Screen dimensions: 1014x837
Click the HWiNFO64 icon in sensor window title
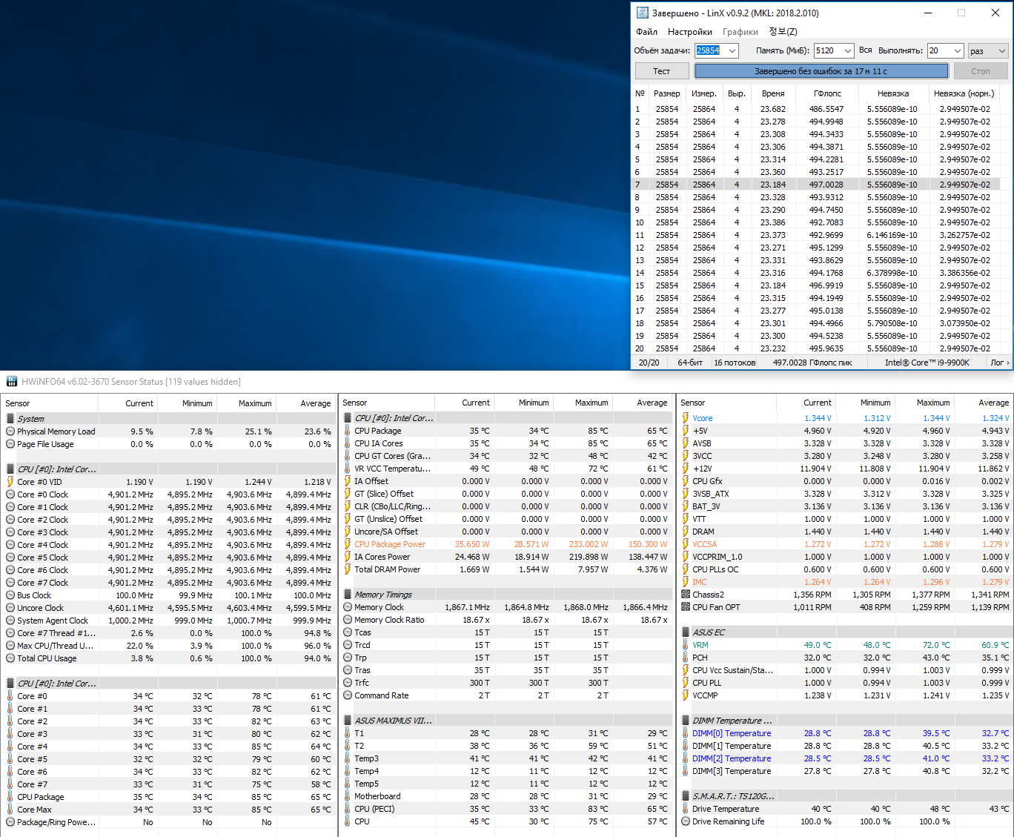click(11, 382)
